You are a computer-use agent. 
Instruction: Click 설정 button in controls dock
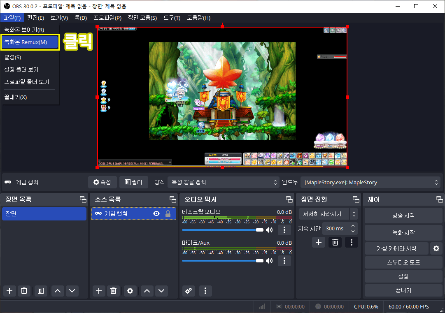pyautogui.click(x=403, y=276)
